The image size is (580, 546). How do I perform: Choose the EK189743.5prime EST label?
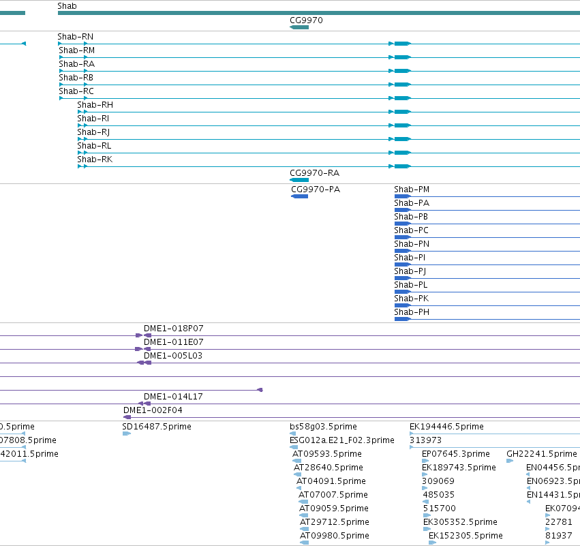pos(459,468)
